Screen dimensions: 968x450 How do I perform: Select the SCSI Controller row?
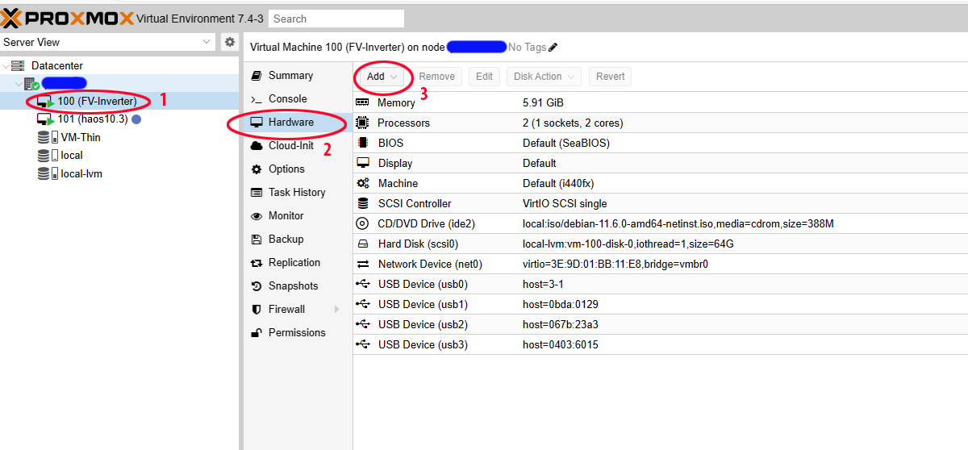click(661, 204)
